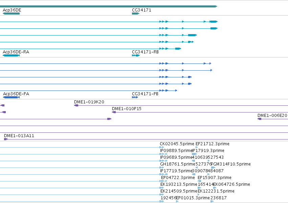Screen dimensions: 288x203
Task: Select the EP04722.3prime EST label
Action: [x=178, y=178]
